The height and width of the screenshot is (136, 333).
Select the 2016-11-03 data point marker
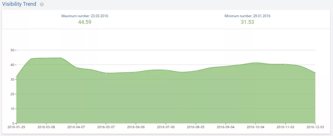285,64
